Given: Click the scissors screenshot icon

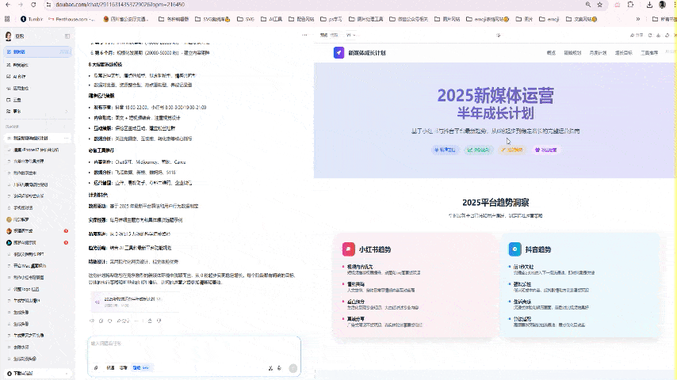Looking at the screenshot, I should tap(270, 368).
